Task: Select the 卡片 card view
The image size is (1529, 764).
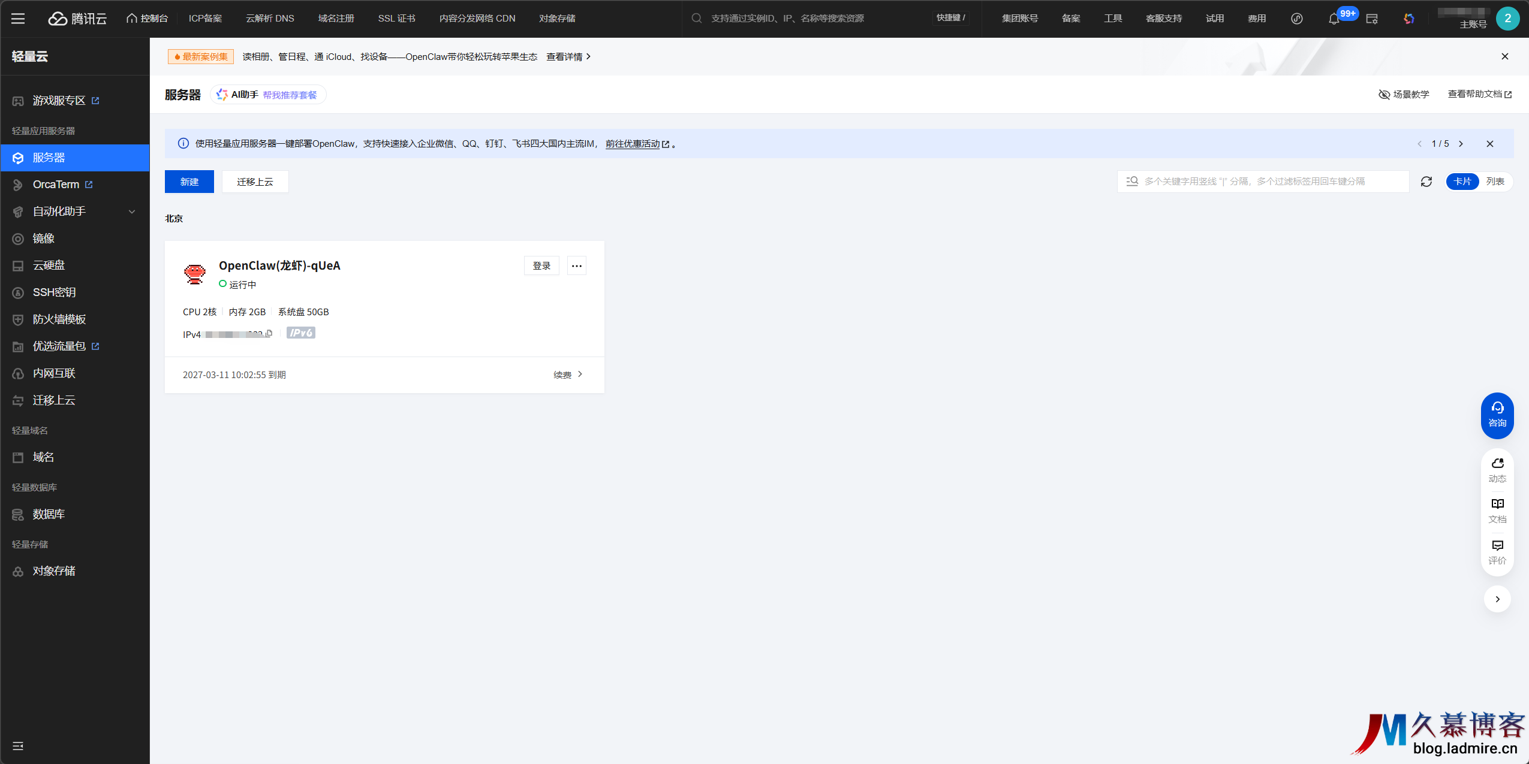Action: click(x=1462, y=182)
